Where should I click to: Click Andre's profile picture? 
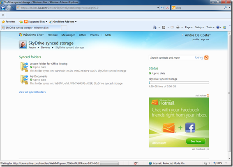pos(23,44)
